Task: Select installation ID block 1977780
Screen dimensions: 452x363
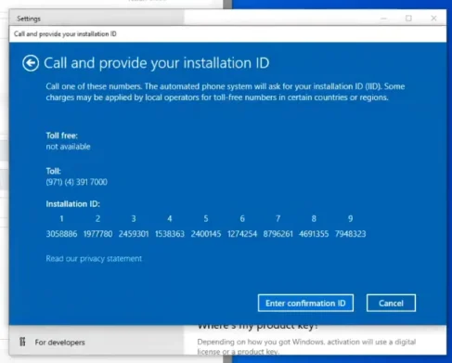Action: pyautogui.click(x=97, y=234)
